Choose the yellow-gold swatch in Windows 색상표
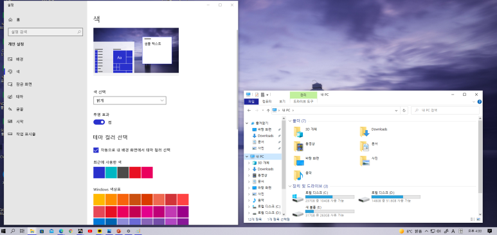The width and height of the screenshot is (497, 235). pos(99,200)
